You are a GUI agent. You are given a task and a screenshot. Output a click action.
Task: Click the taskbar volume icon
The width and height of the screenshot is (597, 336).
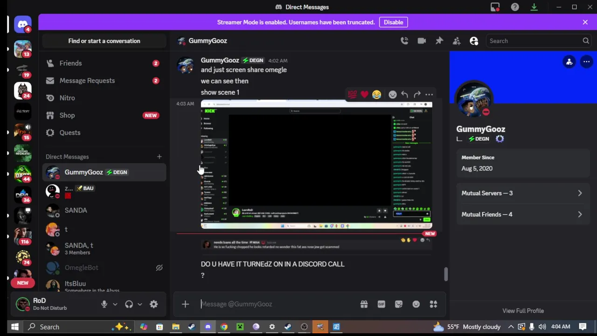[541, 327]
